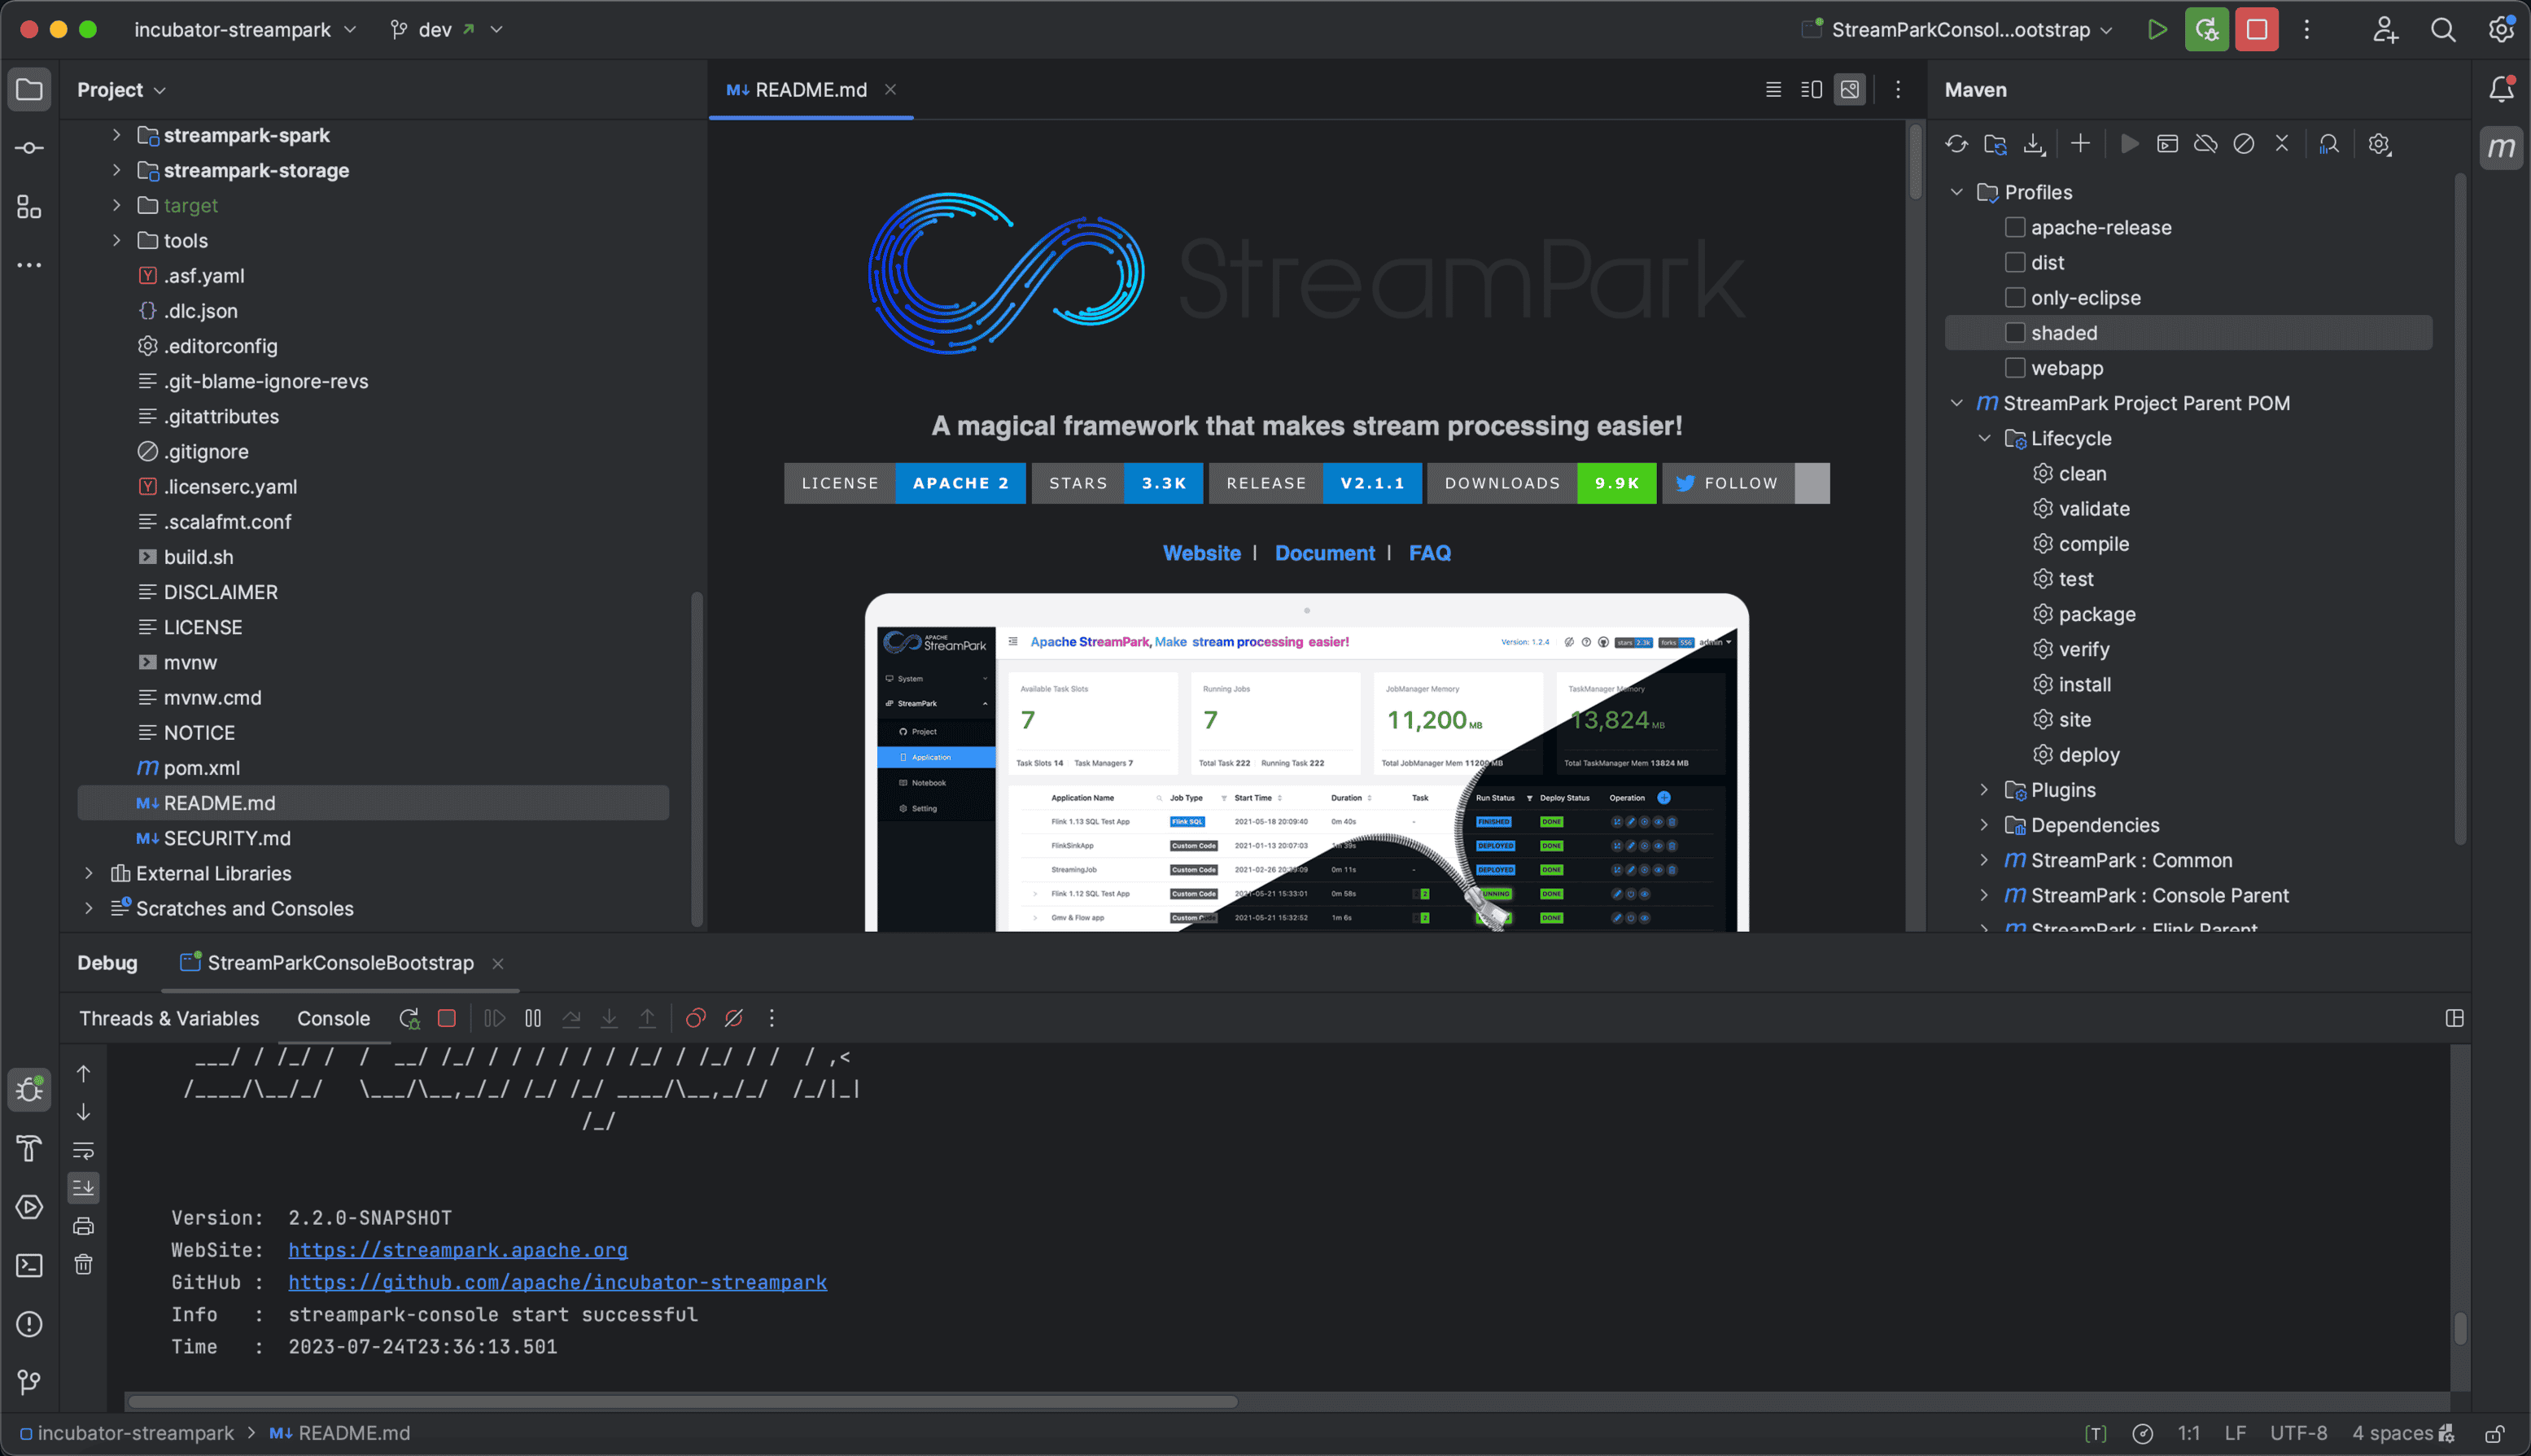Click the Clear All trash icon in console

[x=83, y=1265]
